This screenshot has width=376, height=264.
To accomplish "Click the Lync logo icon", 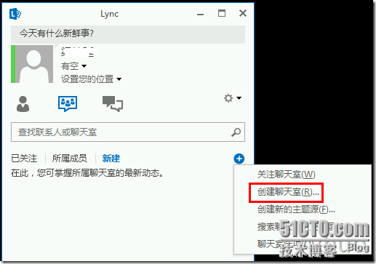I will [15, 14].
